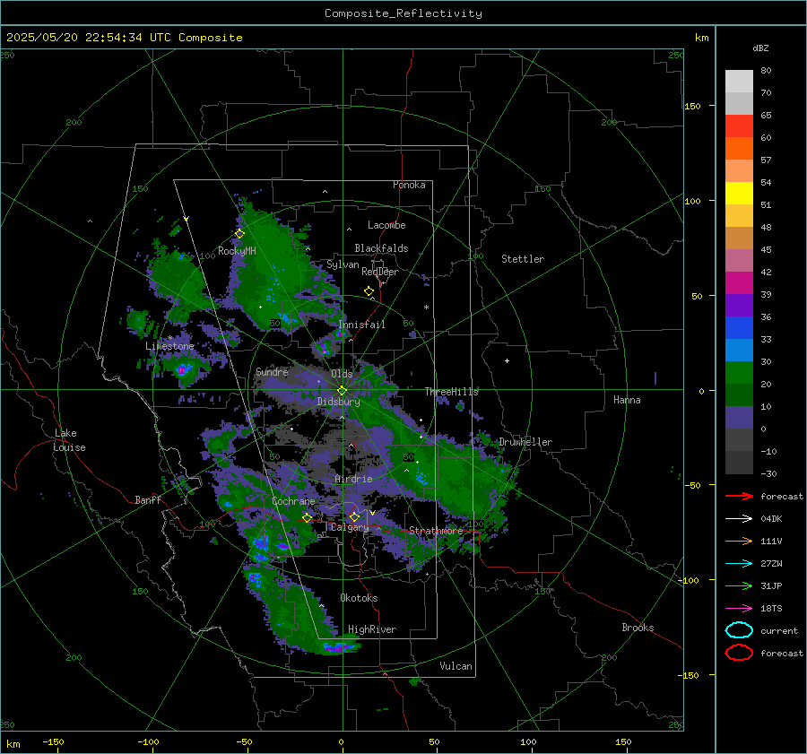Screen dimensions: 807x754
Task: Click the magenta storm cell south of HighRiver
Action: coord(338,647)
